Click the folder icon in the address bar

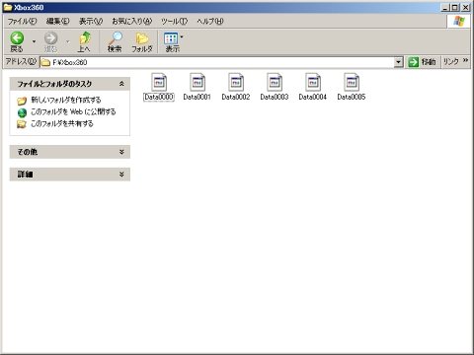(x=45, y=62)
